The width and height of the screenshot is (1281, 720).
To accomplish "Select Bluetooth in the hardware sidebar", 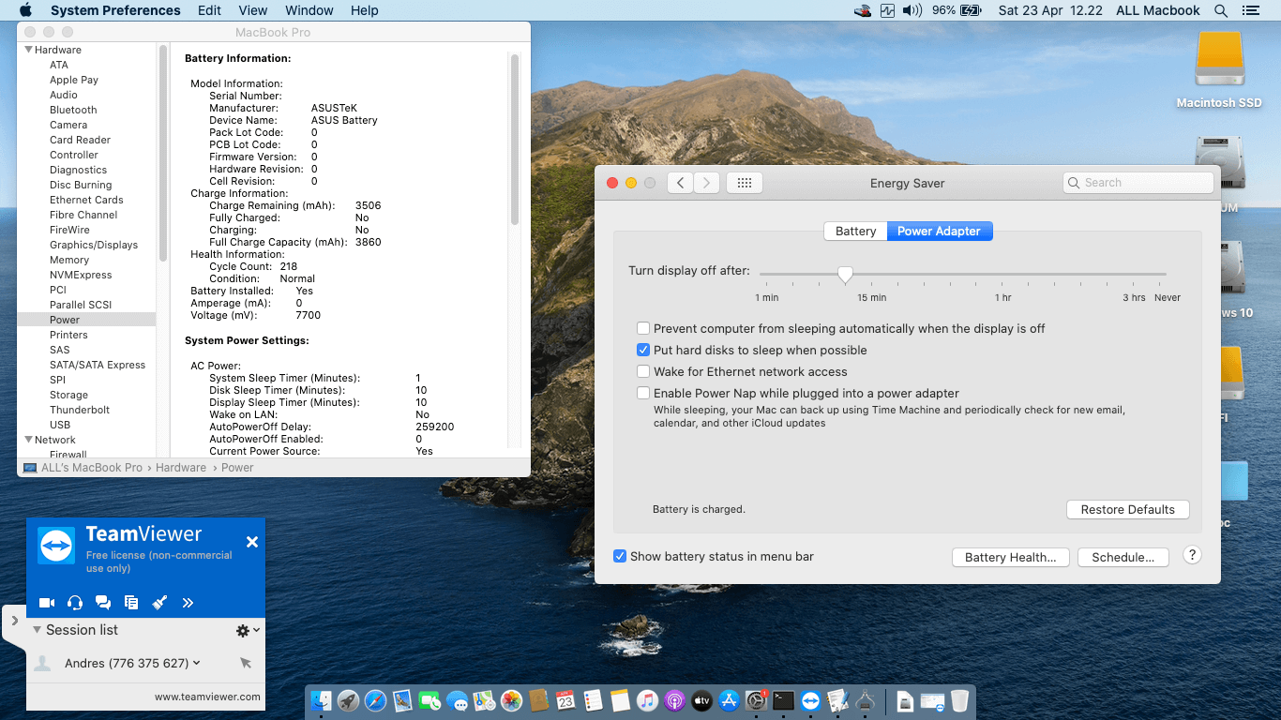I will [x=73, y=110].
